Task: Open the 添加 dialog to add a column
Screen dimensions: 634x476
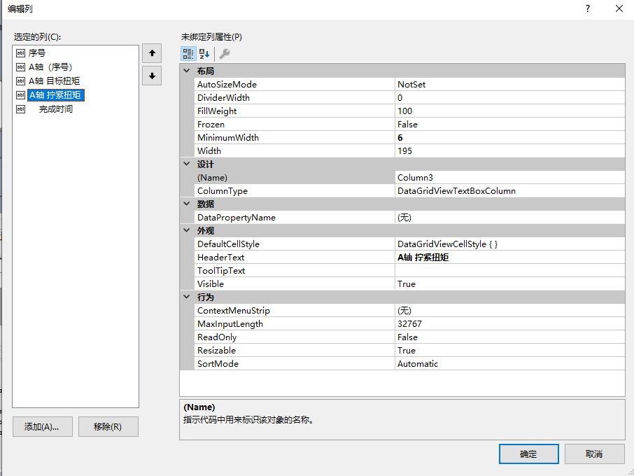Action: 42,426
